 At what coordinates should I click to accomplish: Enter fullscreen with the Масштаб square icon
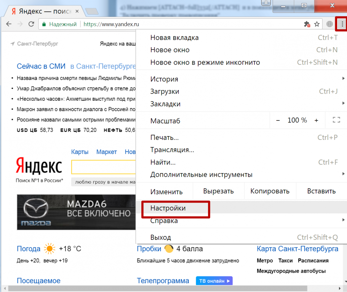click(336, 120)
